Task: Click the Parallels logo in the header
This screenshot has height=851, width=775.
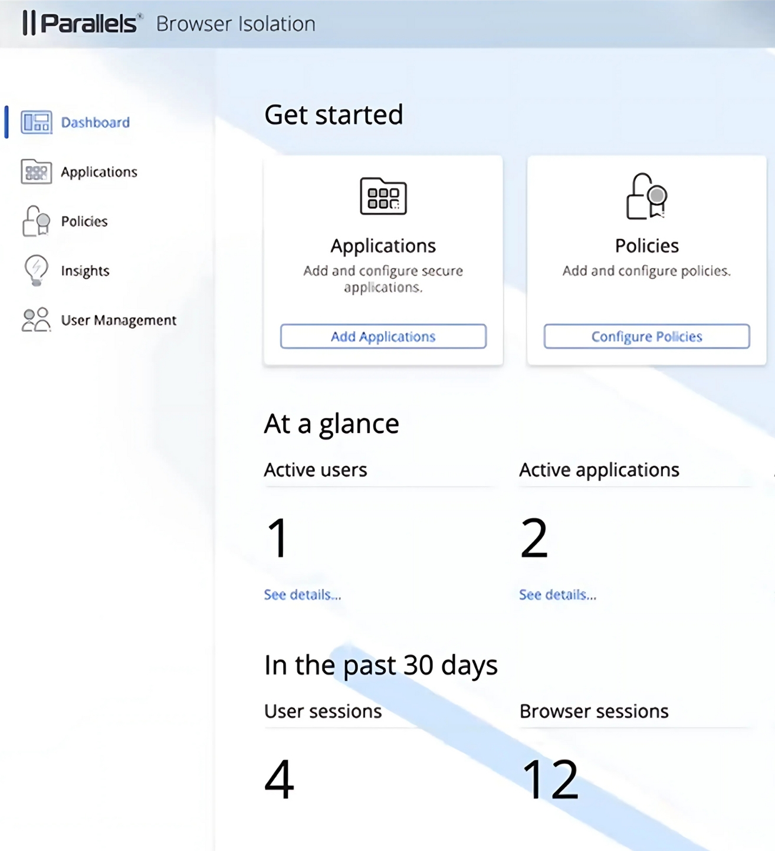Action: coord(82,24)
